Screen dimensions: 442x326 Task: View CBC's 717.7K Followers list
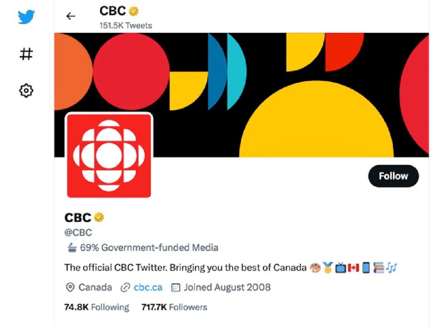174,307
